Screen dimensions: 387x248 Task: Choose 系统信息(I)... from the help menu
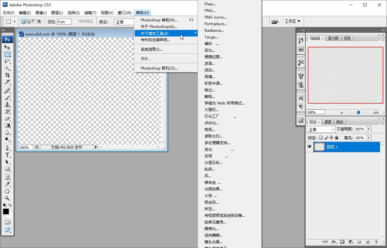coord(151,49)
